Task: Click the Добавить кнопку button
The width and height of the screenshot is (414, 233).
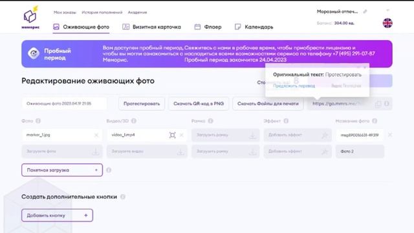Action: (x=57, y=216)
